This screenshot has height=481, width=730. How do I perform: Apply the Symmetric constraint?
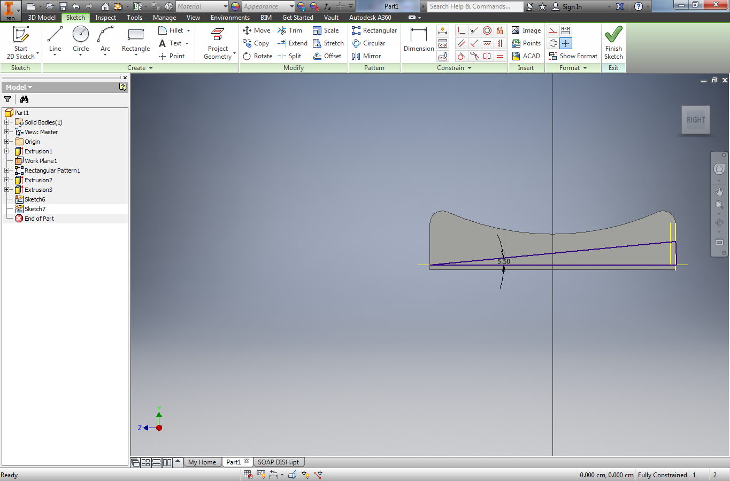(487, 56)
